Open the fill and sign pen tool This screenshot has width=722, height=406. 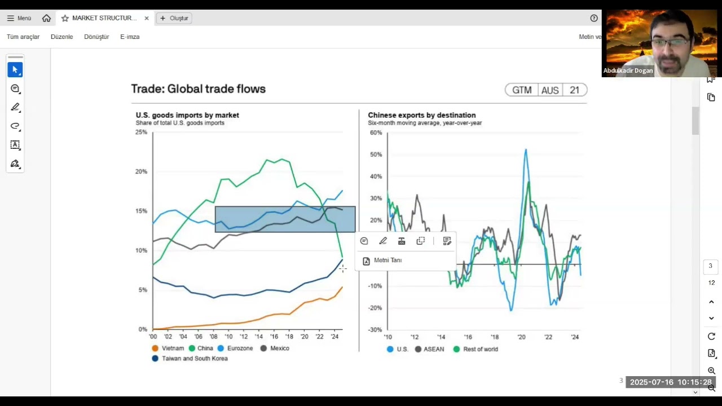coord(15,164)
